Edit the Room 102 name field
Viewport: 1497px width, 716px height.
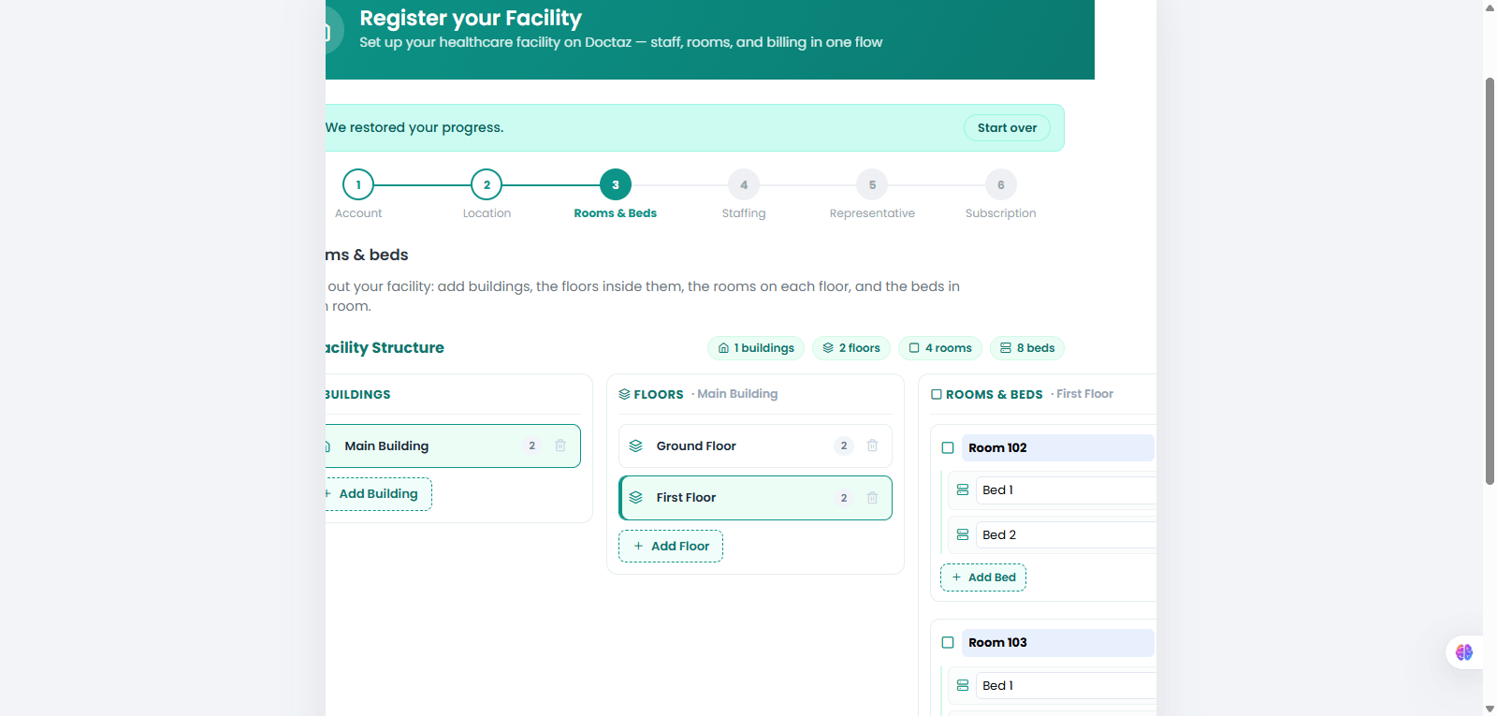pos(1057,447)
